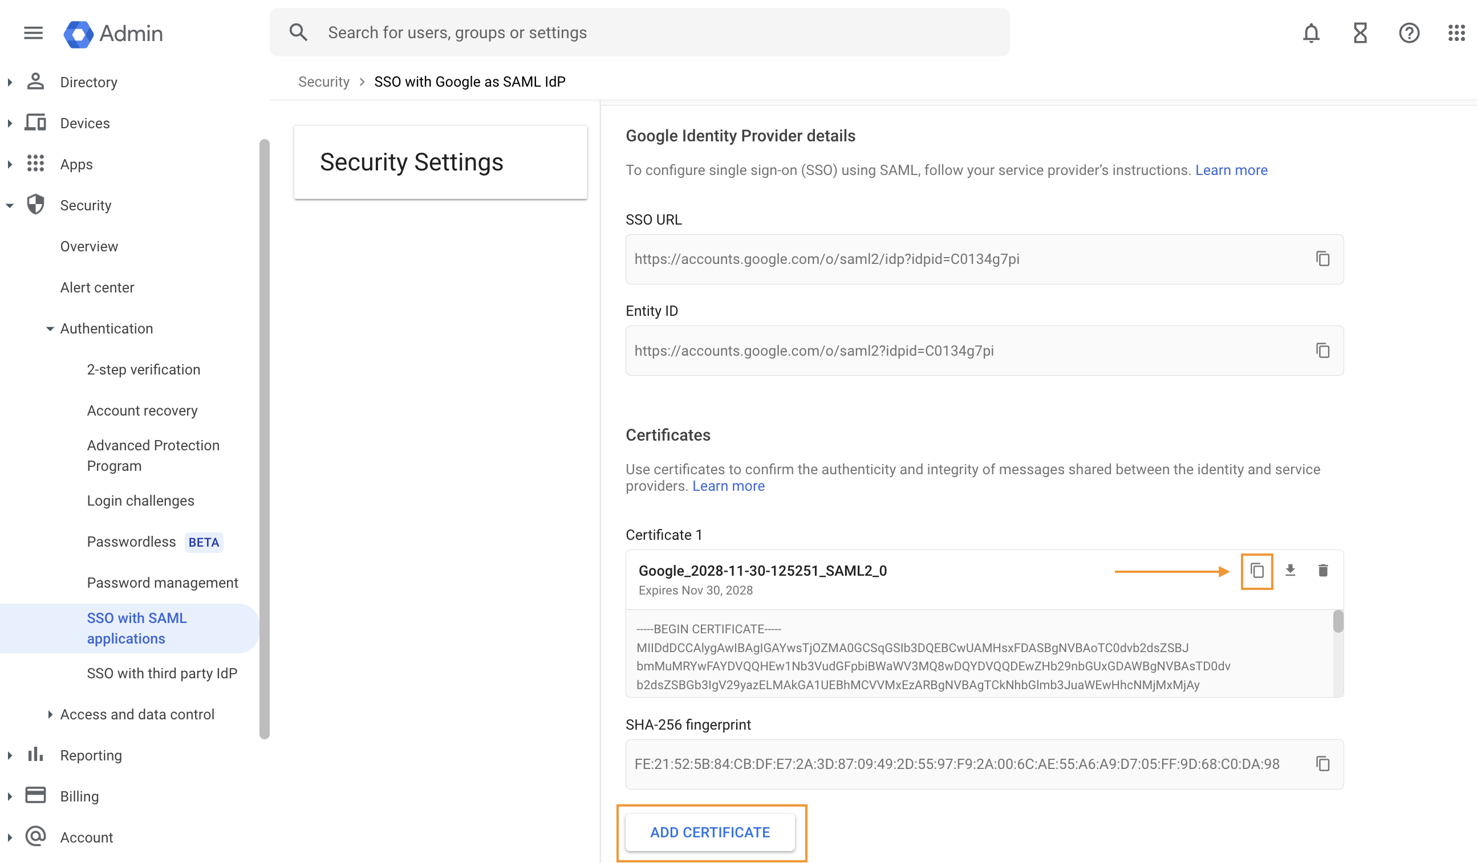Delete Certificate 1 with trash icon
The width and height of the screenshot is (1477, 863).
click(1323, 570)
